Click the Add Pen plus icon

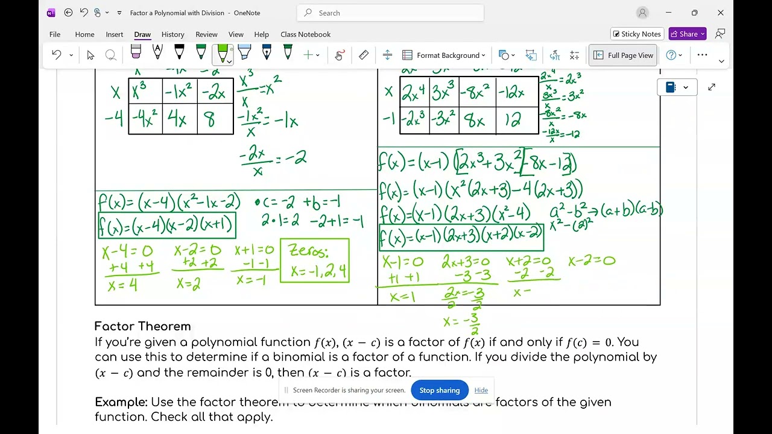(x=308, y=55)
